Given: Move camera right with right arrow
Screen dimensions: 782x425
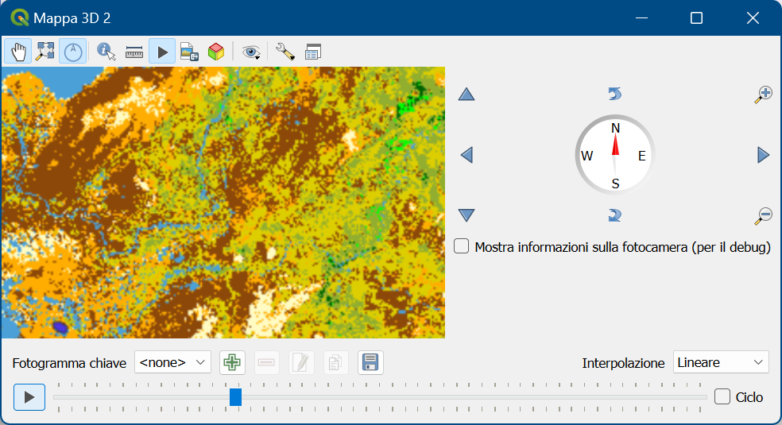Looking at the screenshot, I should coord(763,155).
